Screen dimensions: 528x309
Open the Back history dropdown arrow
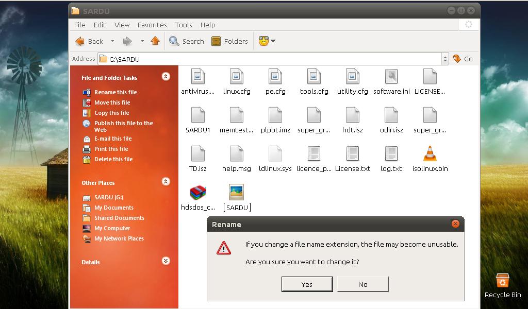[112, 41]
